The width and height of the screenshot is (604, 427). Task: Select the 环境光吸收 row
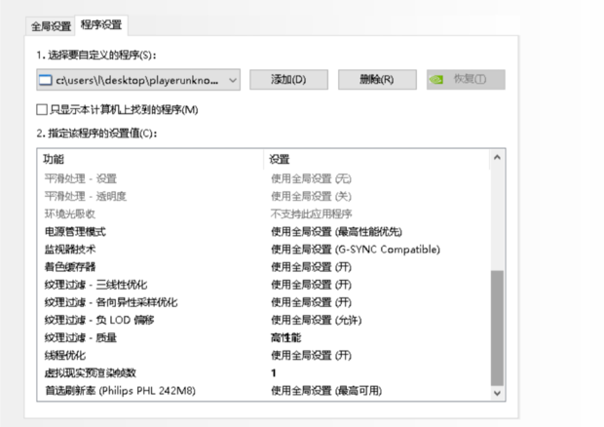[264, 213]
